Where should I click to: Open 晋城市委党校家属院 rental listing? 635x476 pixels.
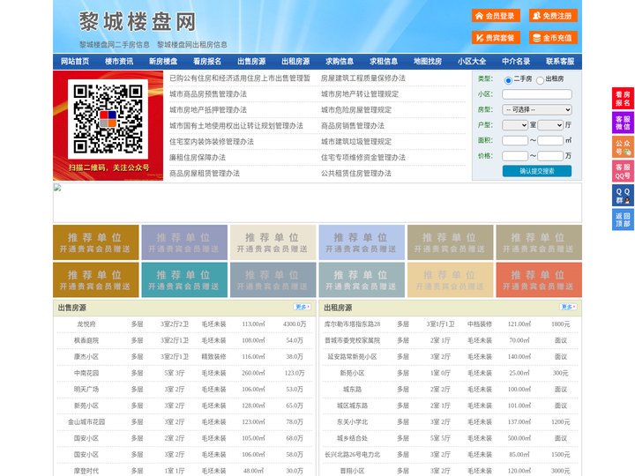pos(352,340)
